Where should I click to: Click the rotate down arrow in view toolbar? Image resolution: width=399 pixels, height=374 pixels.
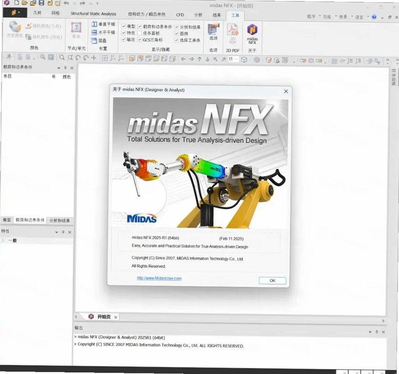[207, 59]
